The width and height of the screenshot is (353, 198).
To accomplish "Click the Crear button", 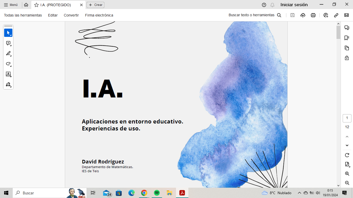I will tap(96, 5).
